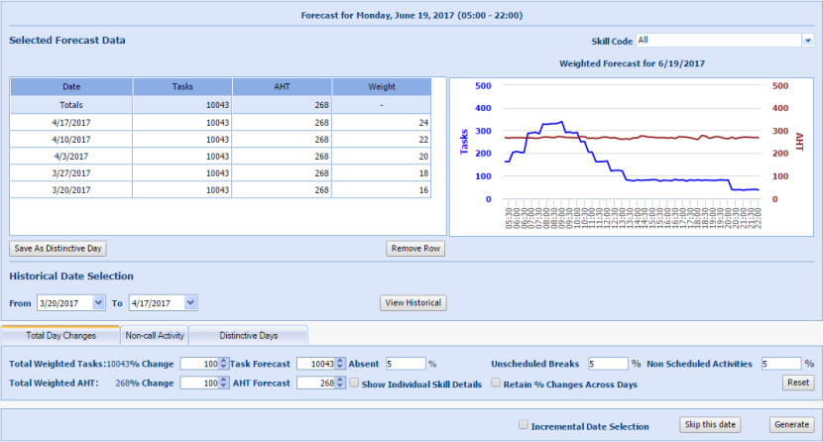Click the Generate button
Viewport: 823px width, 442px height.
coord(791,424)
